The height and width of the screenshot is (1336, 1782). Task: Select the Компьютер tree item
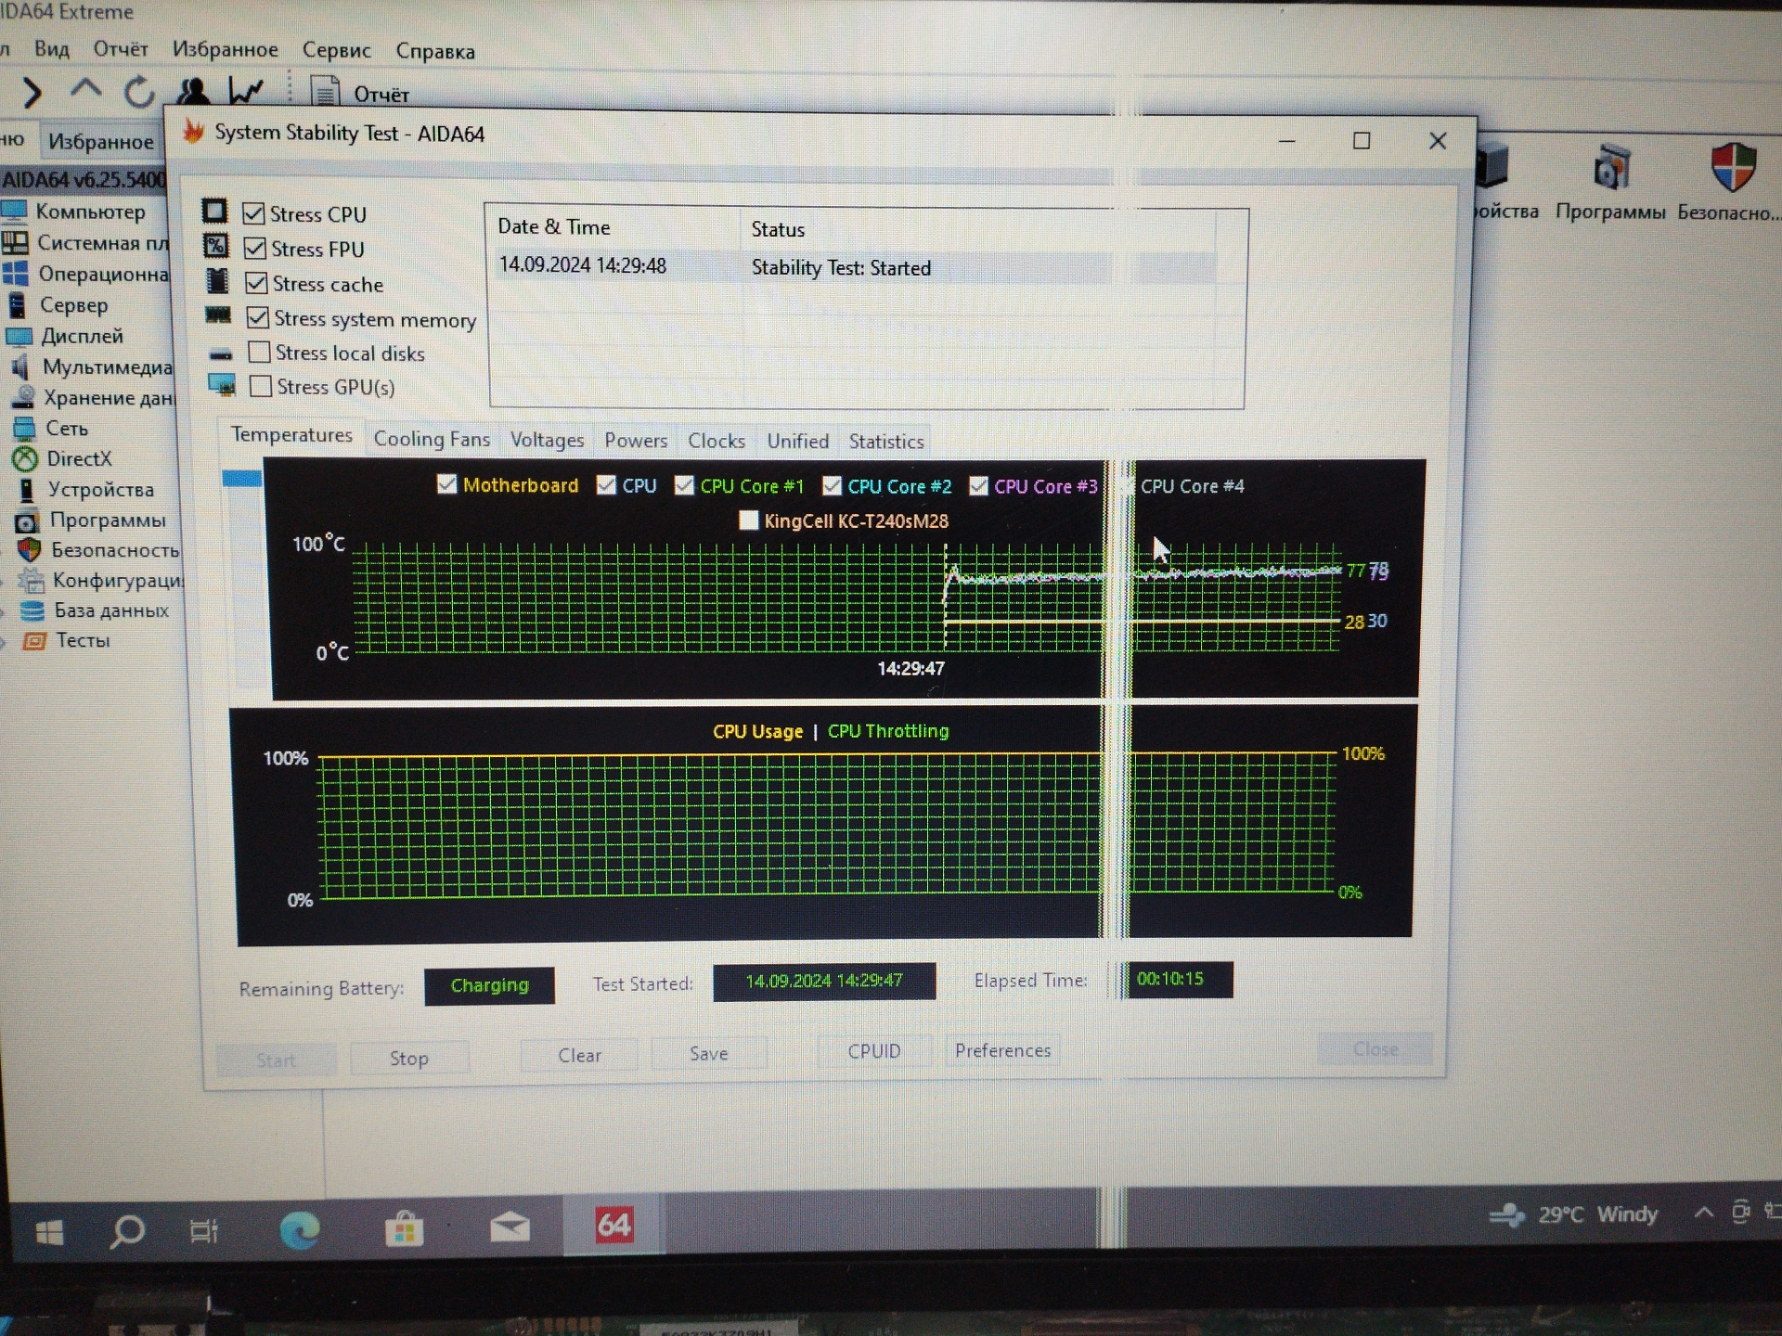[x=75, y=212]
